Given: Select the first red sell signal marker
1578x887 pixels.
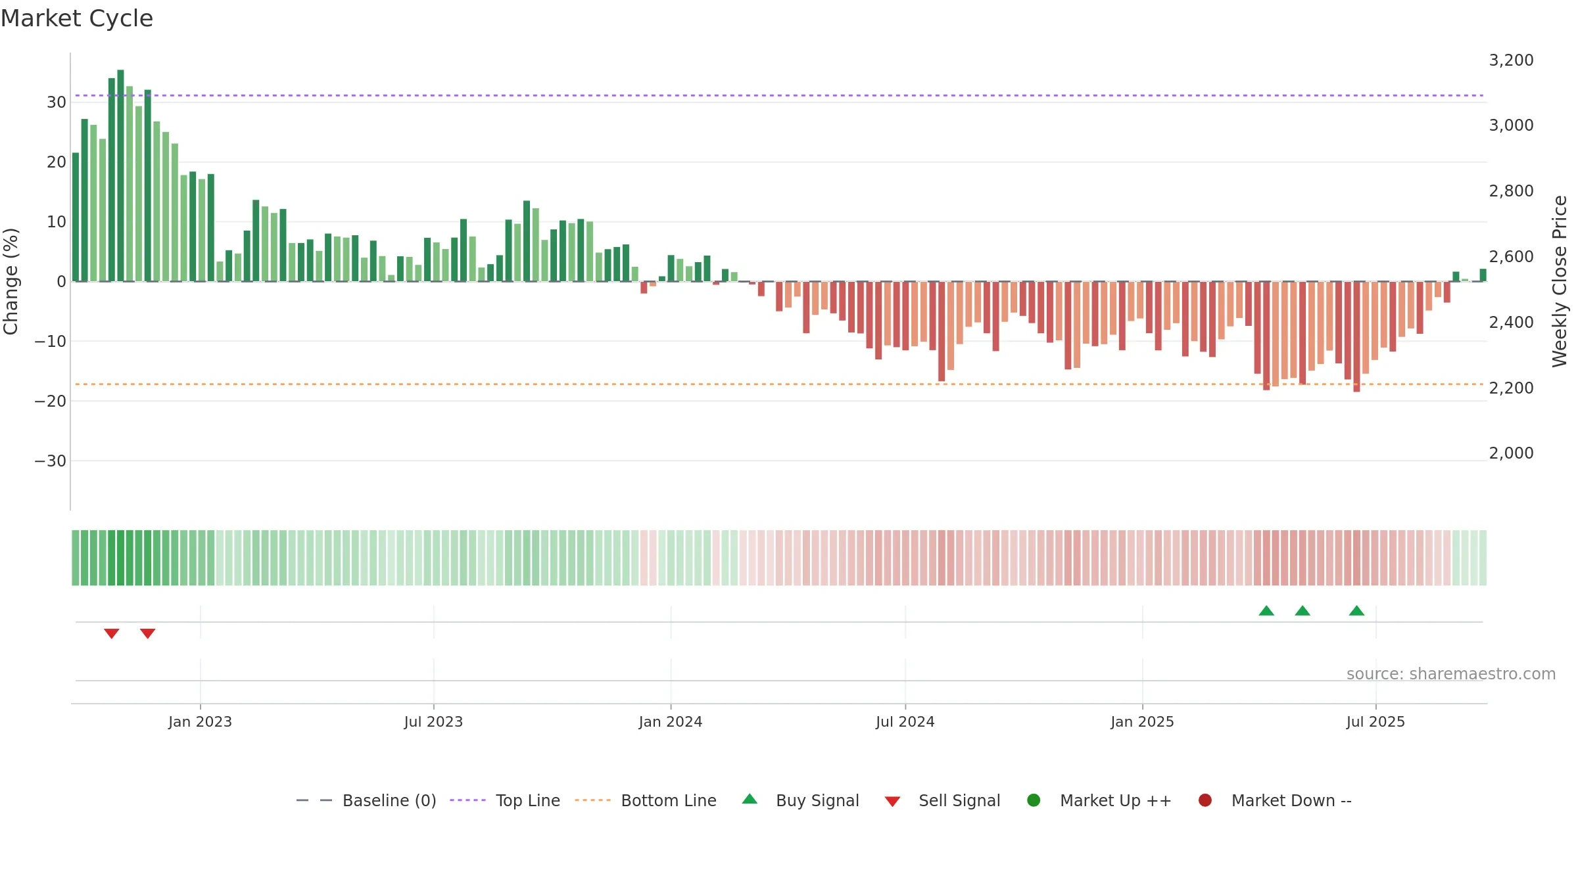Looking at the screenshot, I should [x=112, y=633].
